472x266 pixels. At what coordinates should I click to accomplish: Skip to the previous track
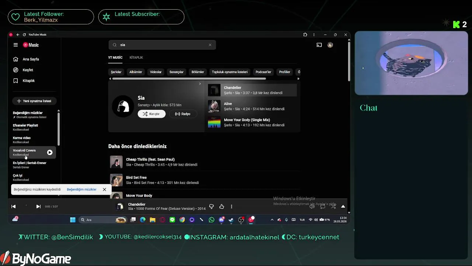[14, 207]
